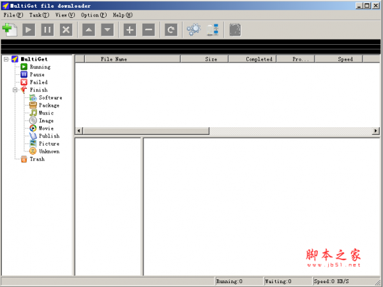Click the proxy/server toolbar icon
383x287 pixels.
click(213, 30)
